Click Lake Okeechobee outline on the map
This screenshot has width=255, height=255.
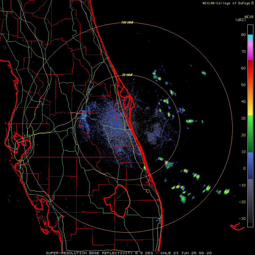pos(117,201)
